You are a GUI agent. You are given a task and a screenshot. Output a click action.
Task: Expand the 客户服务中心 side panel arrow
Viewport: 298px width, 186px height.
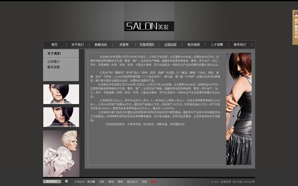pyautogui.click(x=296, y=41)
